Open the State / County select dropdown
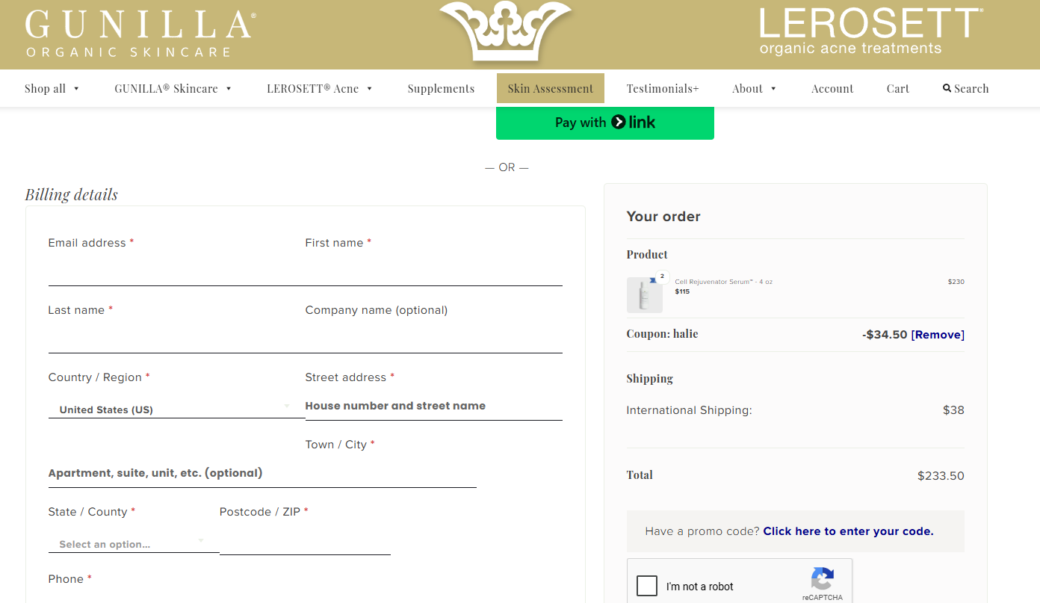This screenshot has width=1040, height=603. click(x=134, y=544)
